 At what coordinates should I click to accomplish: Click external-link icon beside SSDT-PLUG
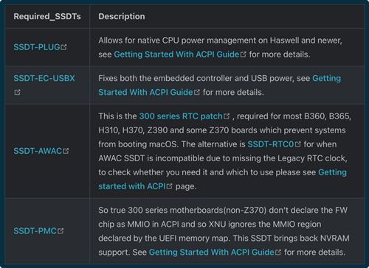click(63, 47)
